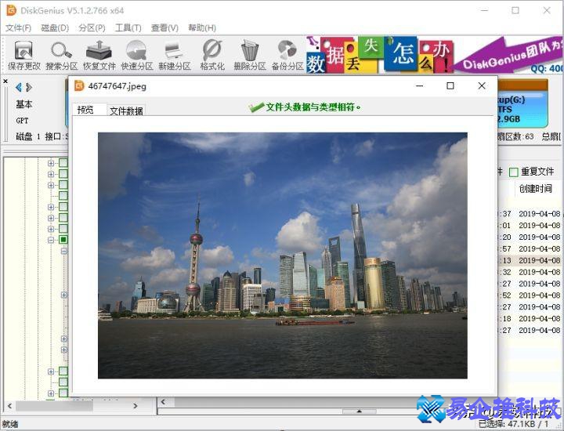Viewport: 564px width, 431px height.
Task: Launch the 恢复文件 file recovery tool
Action: pos(99,55)
